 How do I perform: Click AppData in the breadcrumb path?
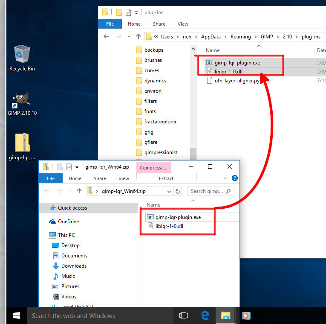click(211, 37)
